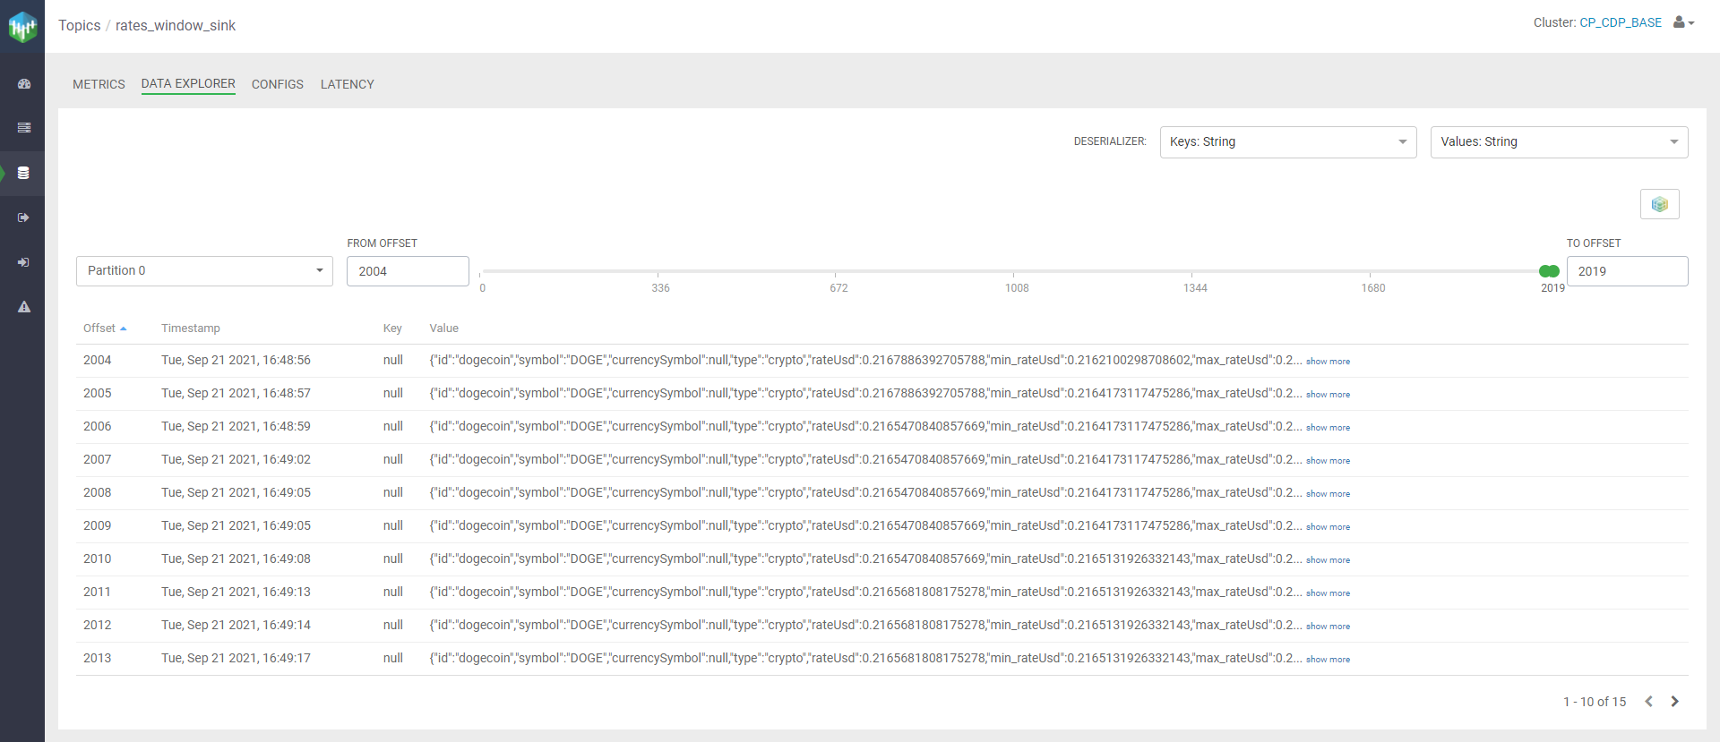This screenshot has width=1720, height=742.
Task: Click timestamp 16:49:17 cell
Action: coord(236,659)
